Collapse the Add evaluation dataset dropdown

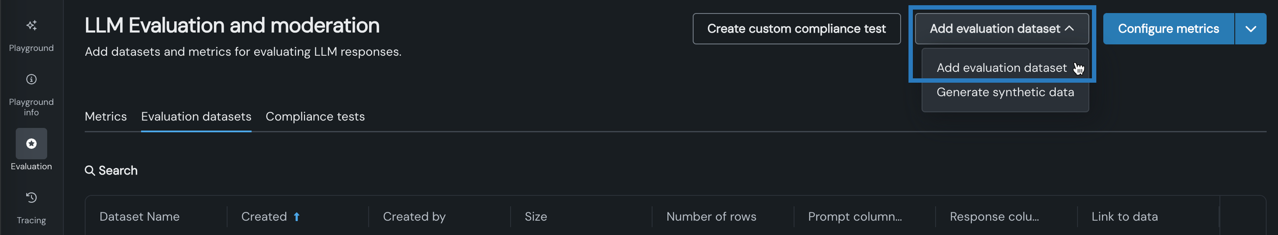click(x=1001, y=29)
